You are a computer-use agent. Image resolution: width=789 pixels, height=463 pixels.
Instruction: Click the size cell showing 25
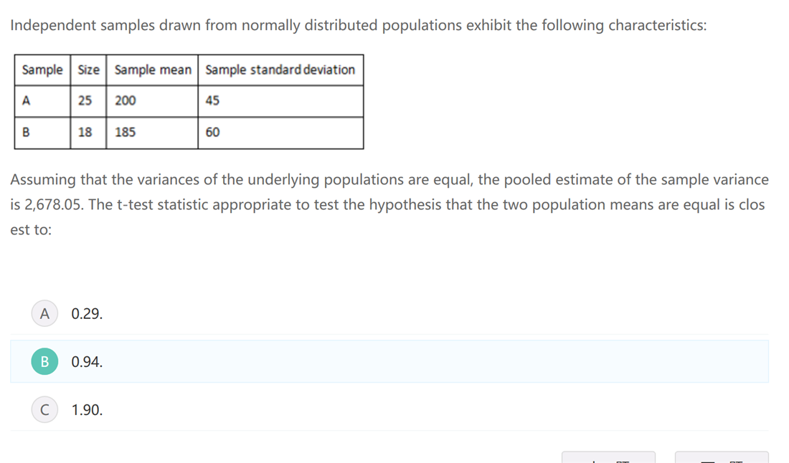click(88, 101)
